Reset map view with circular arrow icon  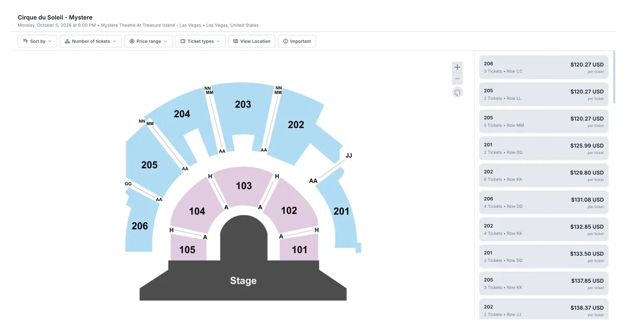point(458,92)
